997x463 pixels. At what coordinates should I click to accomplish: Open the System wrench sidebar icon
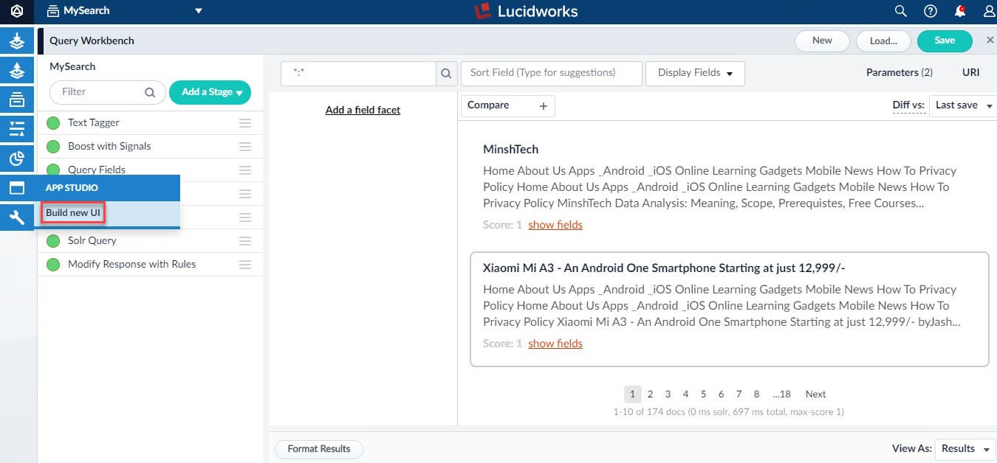(17, 217)
